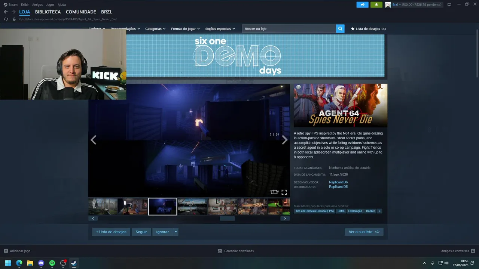Open Spotify from the taskbar
Screen dimensions: 479x269
52,263
